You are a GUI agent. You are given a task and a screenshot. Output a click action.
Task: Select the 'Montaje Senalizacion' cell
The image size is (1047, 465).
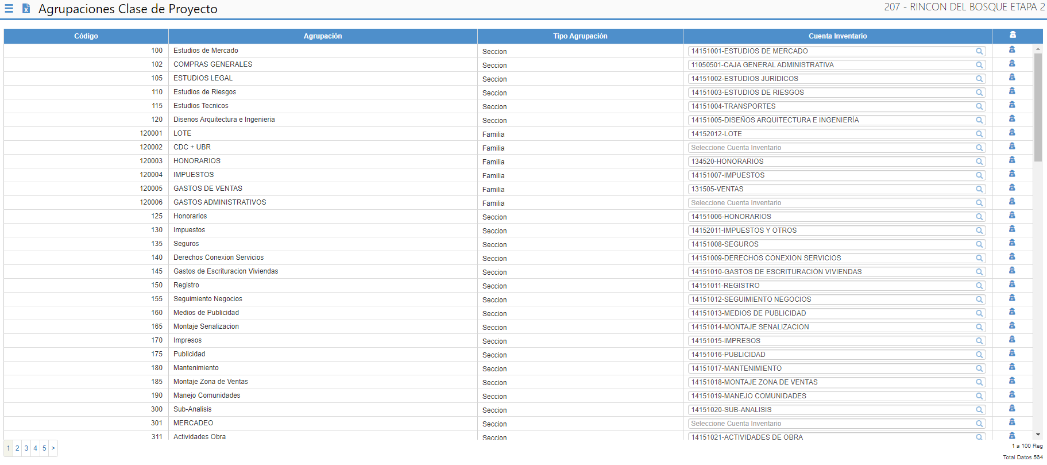pos(323,326)
